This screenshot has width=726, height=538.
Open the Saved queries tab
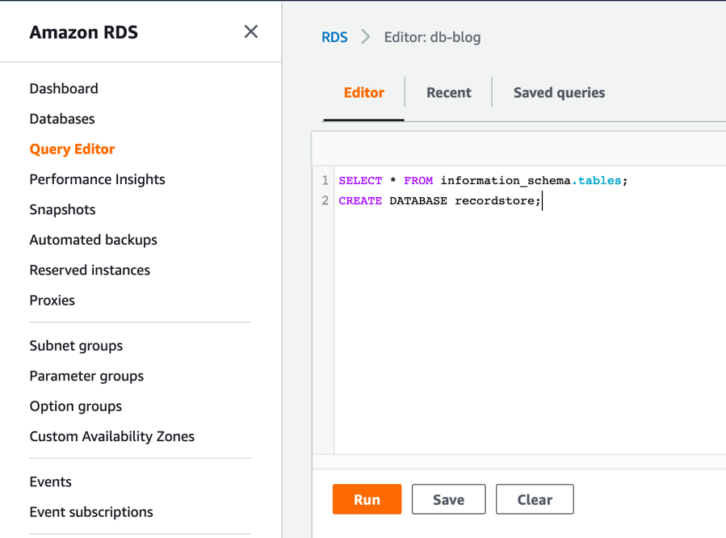[559, 92]
